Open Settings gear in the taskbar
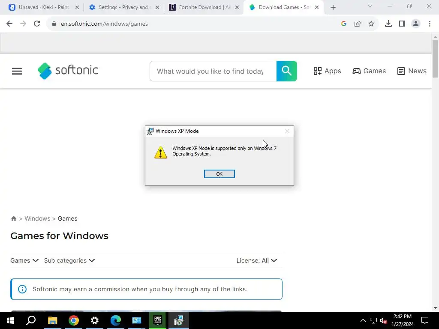439x329 pixels. point(95,320)
